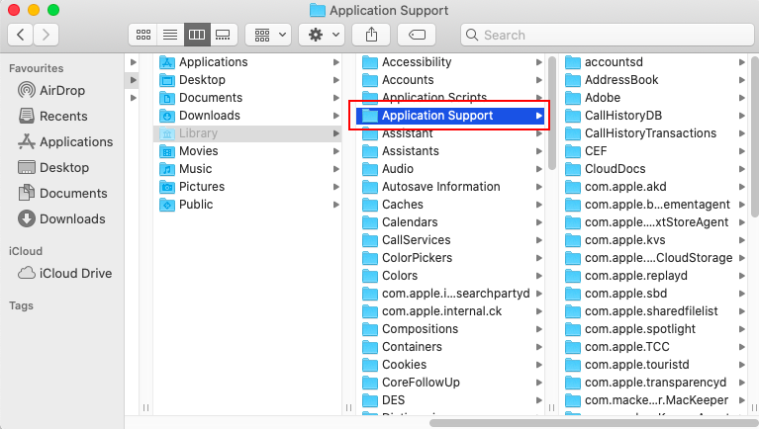Select the Autosave Information folder
This screenshot has height=429, width=759.
(x=450, y=187)
